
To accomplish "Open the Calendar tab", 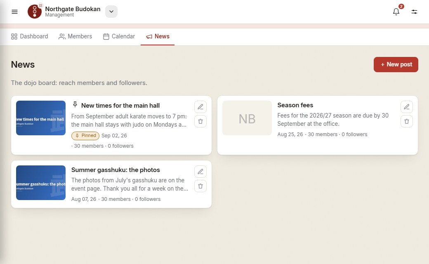I will (119, 36).
